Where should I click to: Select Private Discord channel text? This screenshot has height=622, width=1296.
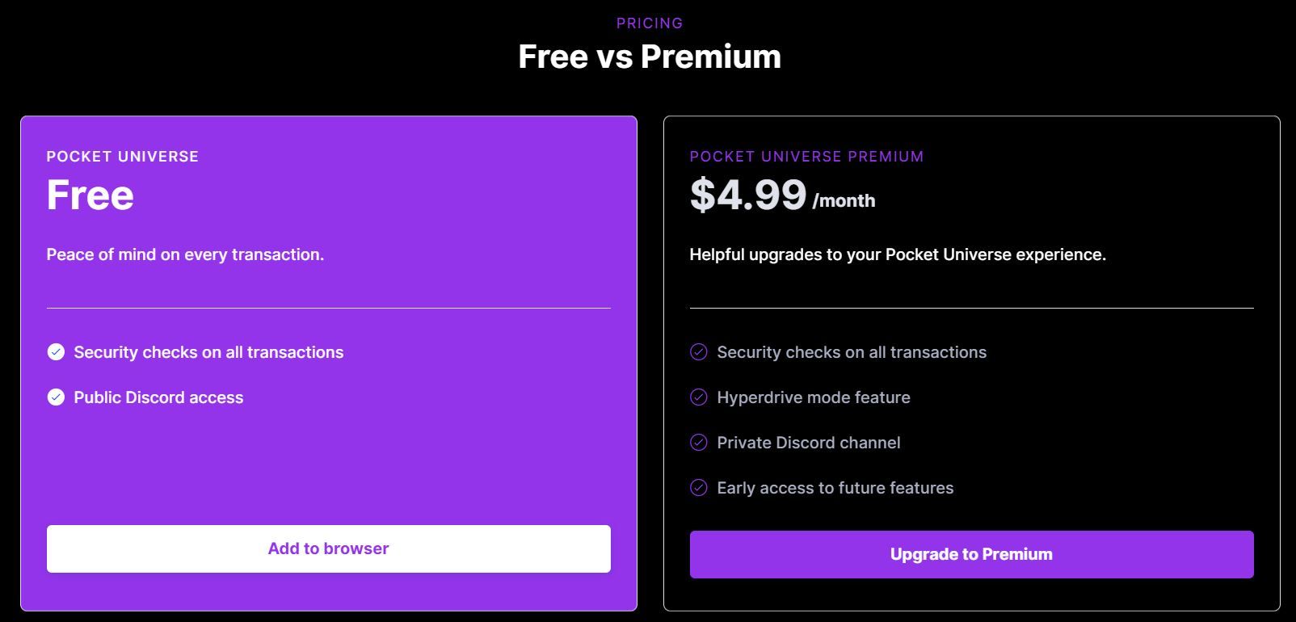click(809, 443)
